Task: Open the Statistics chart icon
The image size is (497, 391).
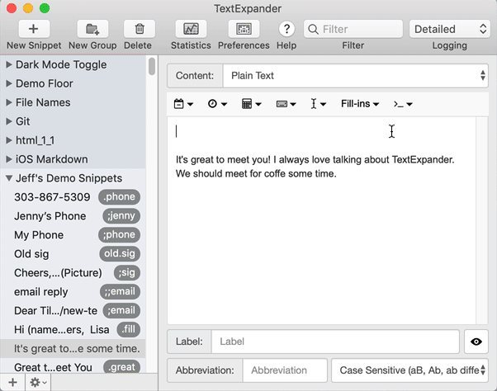Action: tap(192, 29)
